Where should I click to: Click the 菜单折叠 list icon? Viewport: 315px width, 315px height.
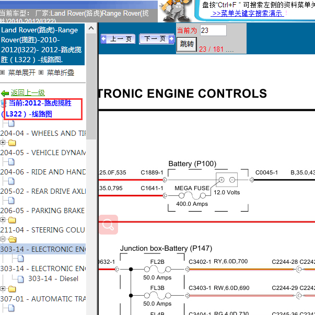pos(41,72)
